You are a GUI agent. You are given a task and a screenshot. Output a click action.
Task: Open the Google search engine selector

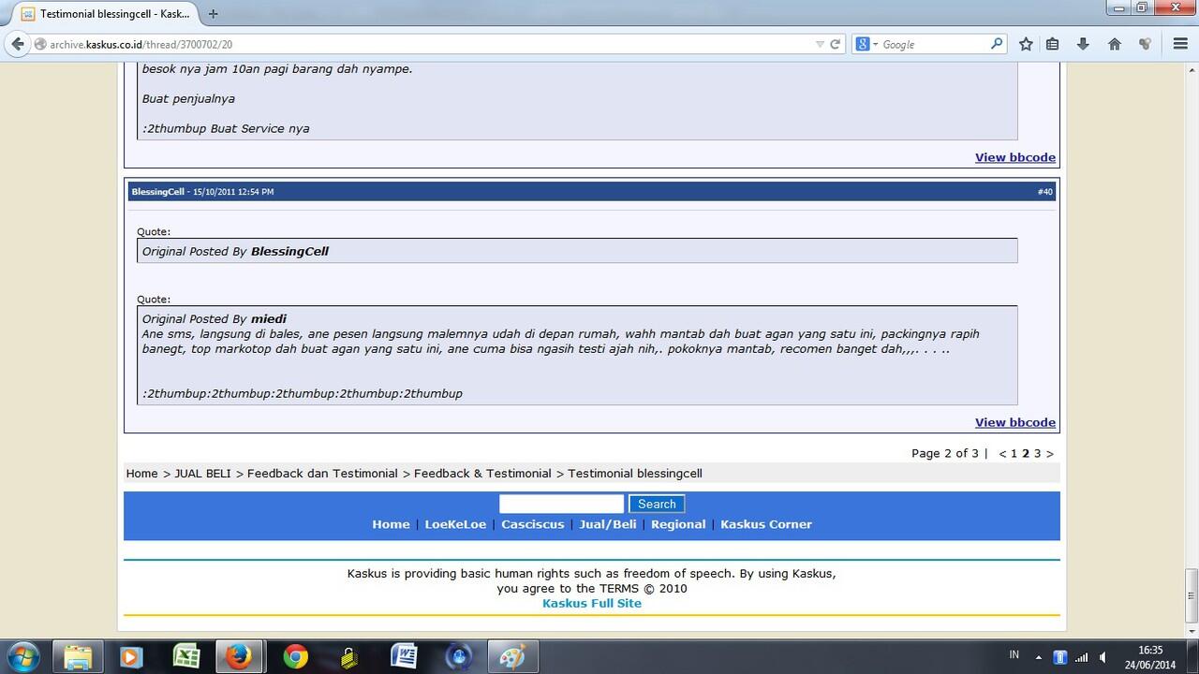(x=866, y=44)
